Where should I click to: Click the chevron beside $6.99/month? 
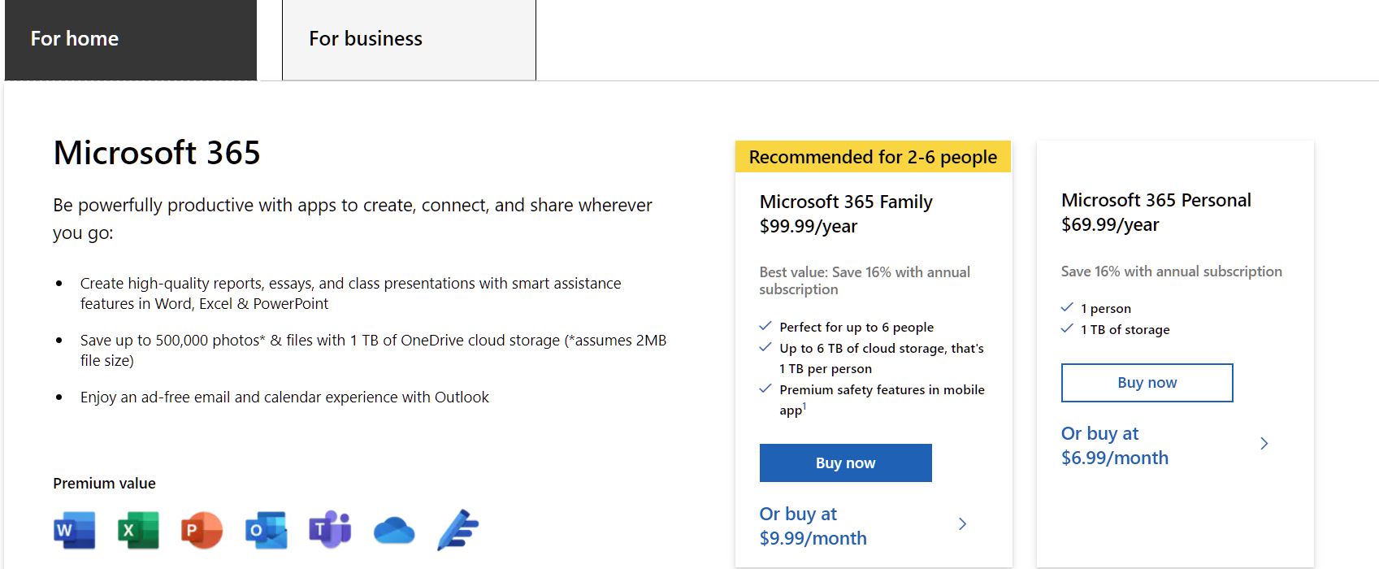pos(1264,443)
